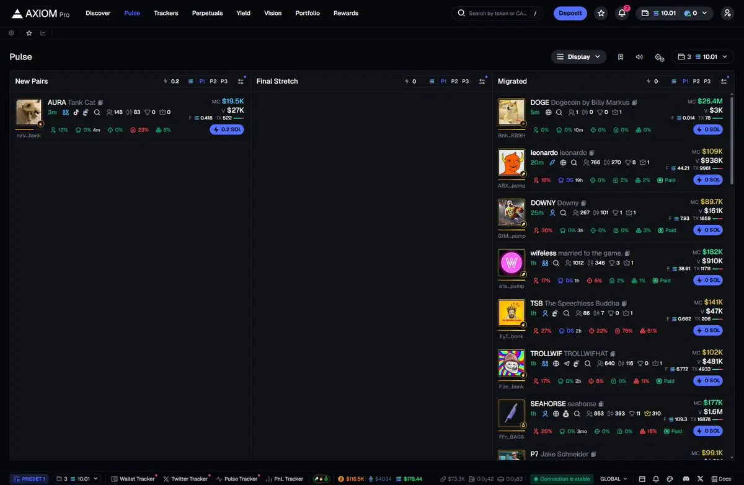The image size is (744, 485).
Task: Open the Trackers tab
Action: click(166, 13)
